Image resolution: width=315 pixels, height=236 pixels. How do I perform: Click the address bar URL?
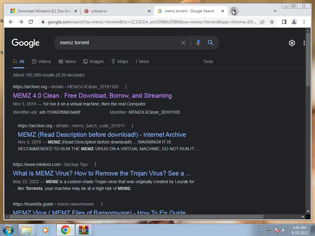point(152,22)
